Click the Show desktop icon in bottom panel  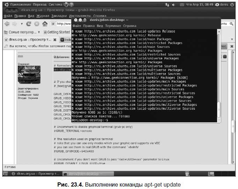[6, 174]
